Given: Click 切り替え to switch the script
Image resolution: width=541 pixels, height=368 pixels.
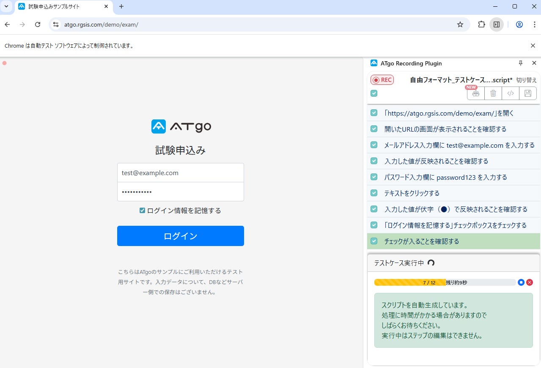Looking at the screenshot, I should 526,80.
